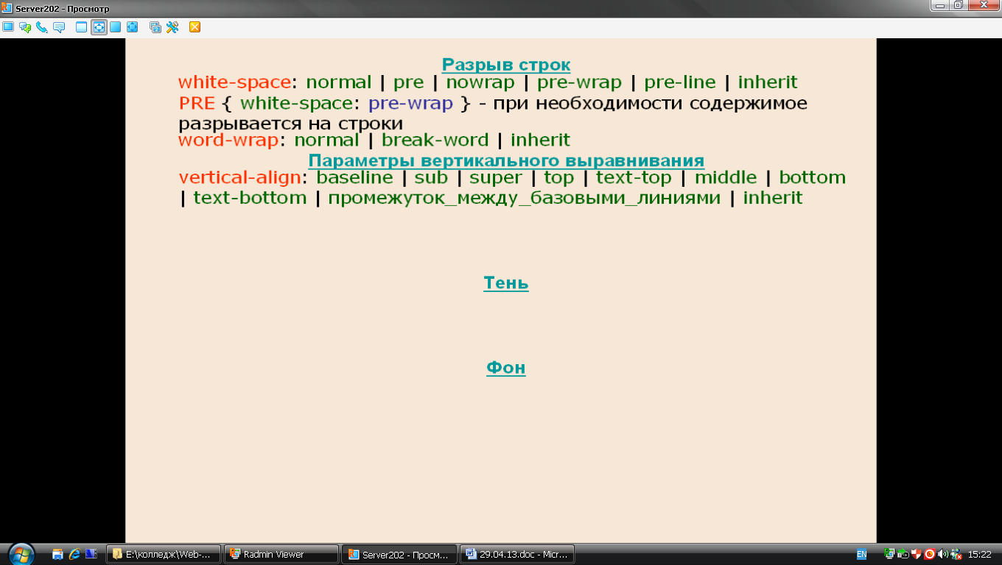Viewport: 1002px width, 565px height.
Task: Click the 'pre-line' value
Action: [680, 82]
